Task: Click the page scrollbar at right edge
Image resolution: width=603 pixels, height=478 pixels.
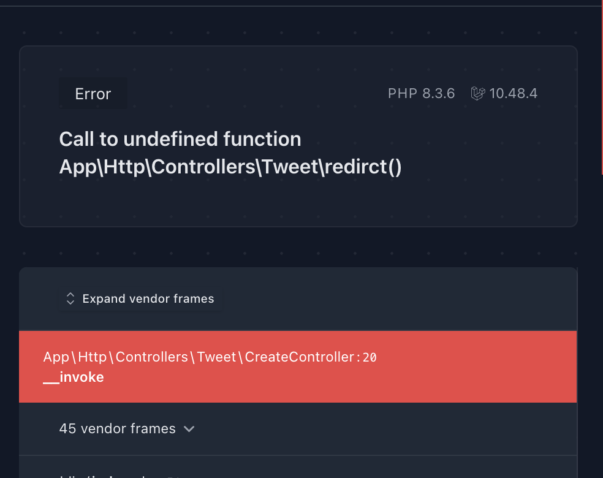Action: coord(602,88)
